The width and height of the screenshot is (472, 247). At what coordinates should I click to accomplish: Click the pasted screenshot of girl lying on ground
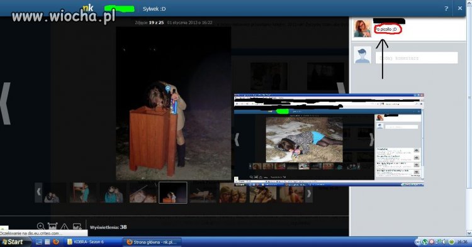pos(329,140)
